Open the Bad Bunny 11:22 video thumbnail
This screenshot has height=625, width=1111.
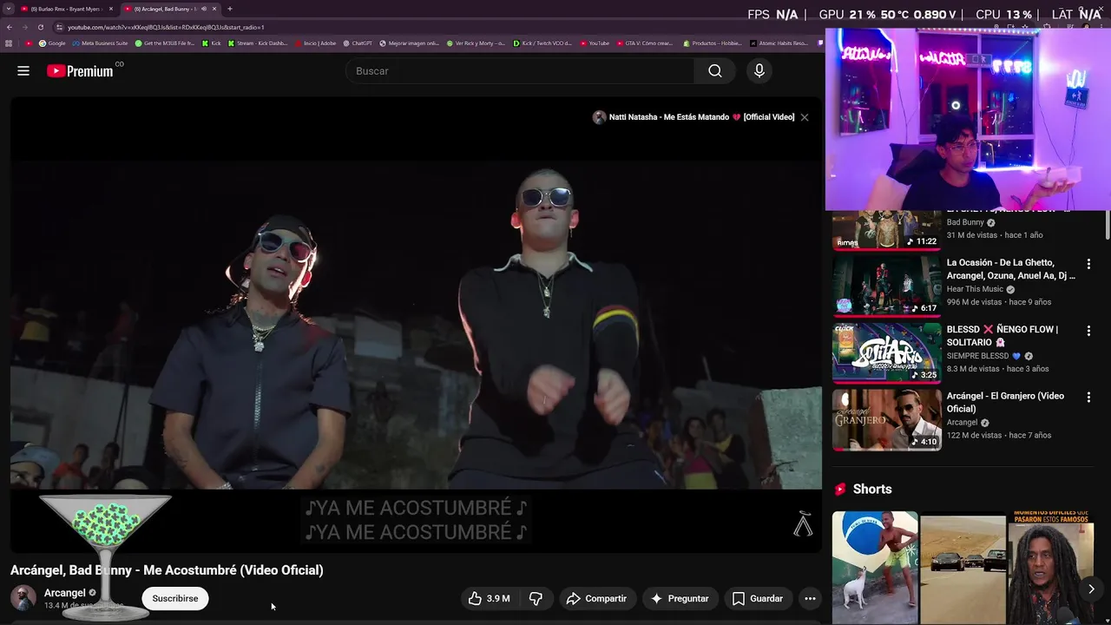coord(886,229)
